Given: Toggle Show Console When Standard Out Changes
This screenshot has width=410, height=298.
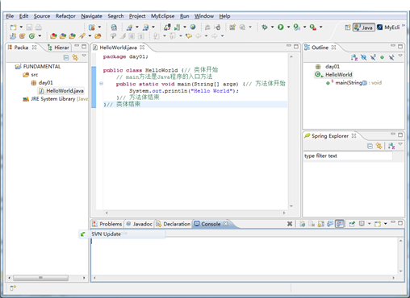Looking at the screenshot, I should click(330, 224).
